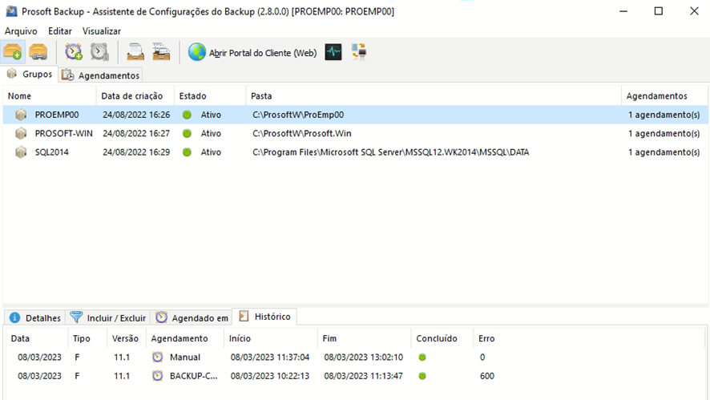Click creation date 24/08/2022 16:27

point(136,134)
